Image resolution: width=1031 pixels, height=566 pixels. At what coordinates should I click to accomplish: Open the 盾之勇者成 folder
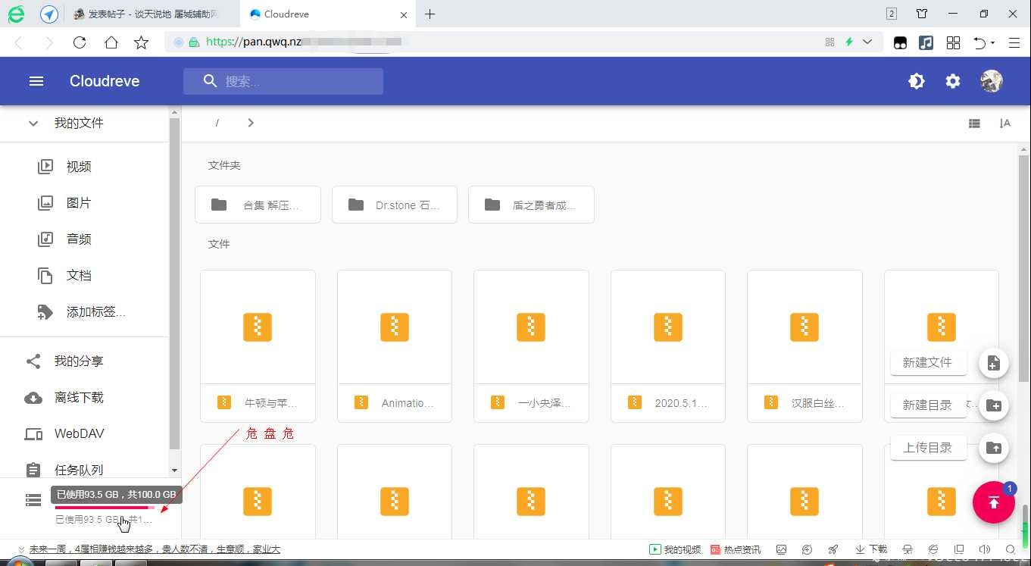(531, 205)
